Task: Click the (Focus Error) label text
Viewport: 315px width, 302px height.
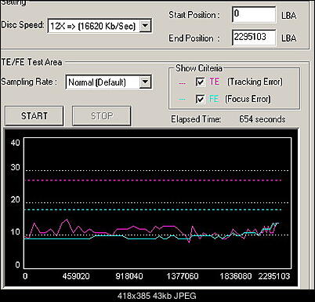Action: pos(248,99)
